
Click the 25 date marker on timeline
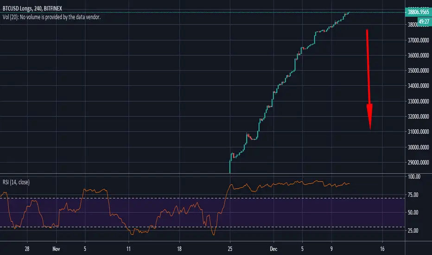click(230, 249)
